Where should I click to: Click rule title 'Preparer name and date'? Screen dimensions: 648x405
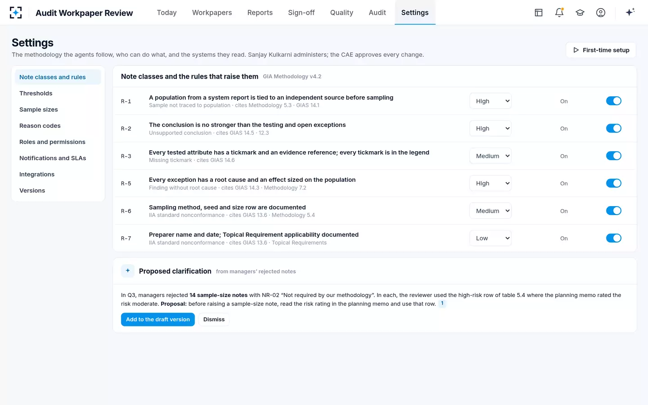(x=254, y=234)
